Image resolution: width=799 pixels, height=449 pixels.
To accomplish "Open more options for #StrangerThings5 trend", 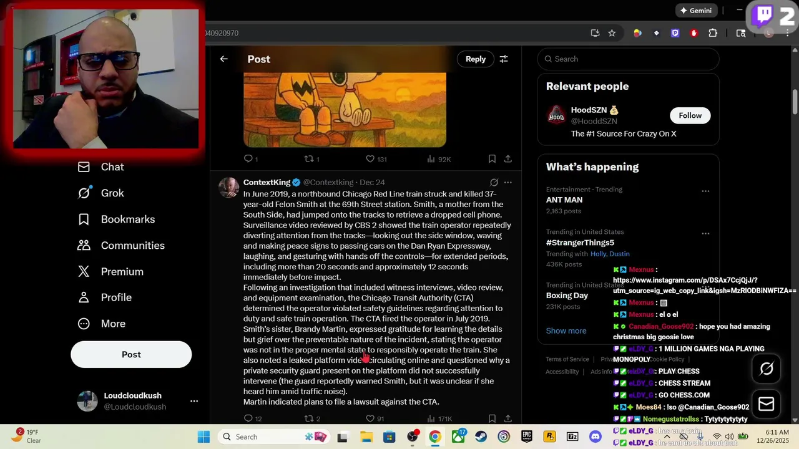I will coord(705,233).
